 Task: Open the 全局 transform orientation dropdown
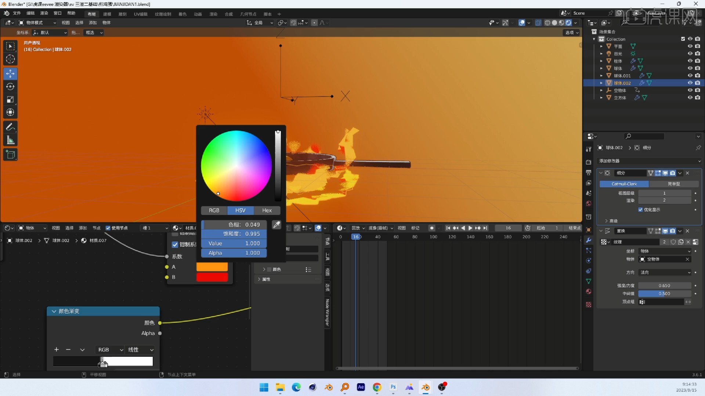pyautogui.click(x=260, y=23)
